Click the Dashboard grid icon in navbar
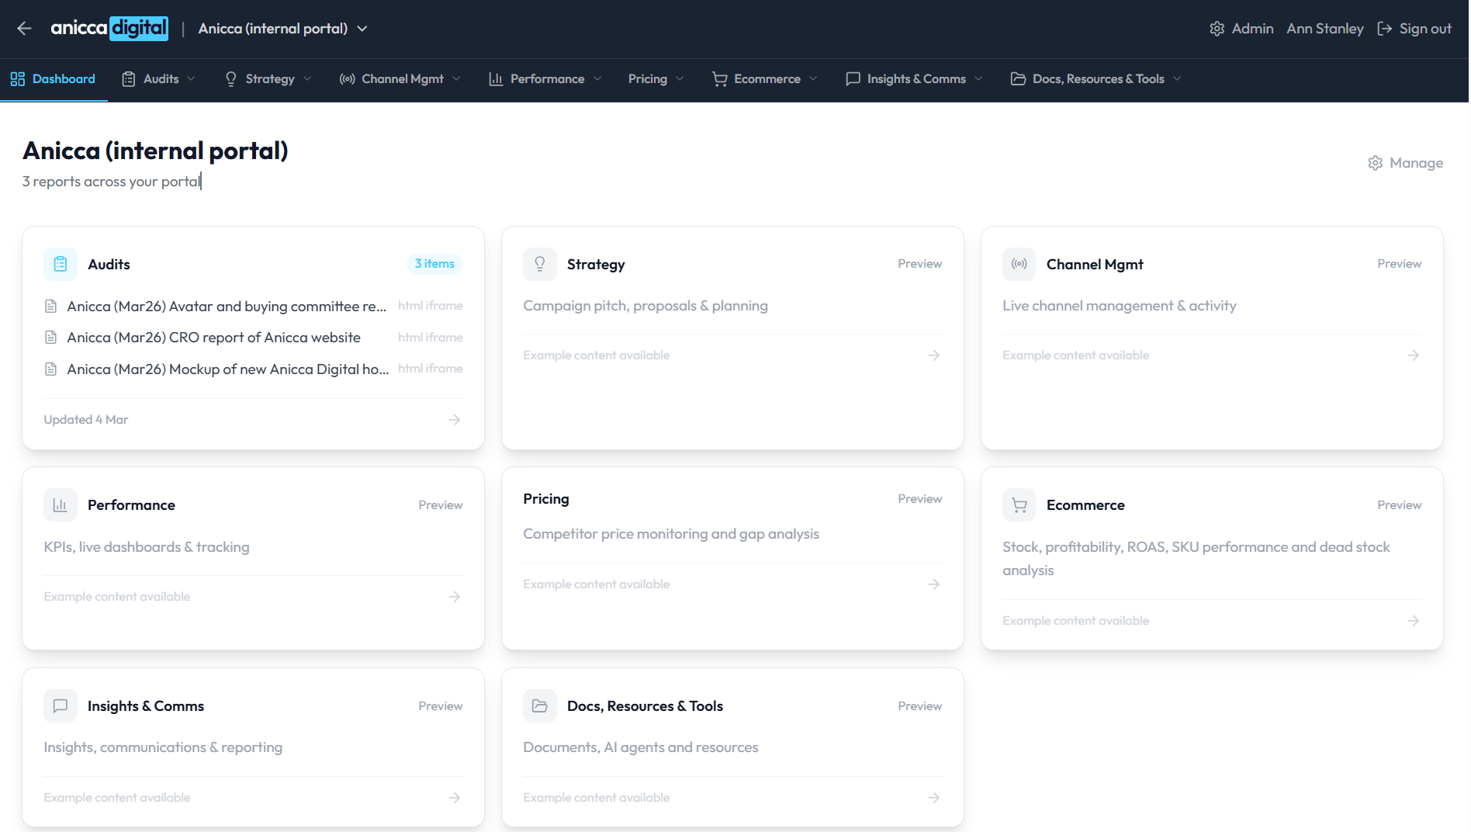The height and width of the screenshot is (832, 1471). pyautogui.click(x=18, y=79)
